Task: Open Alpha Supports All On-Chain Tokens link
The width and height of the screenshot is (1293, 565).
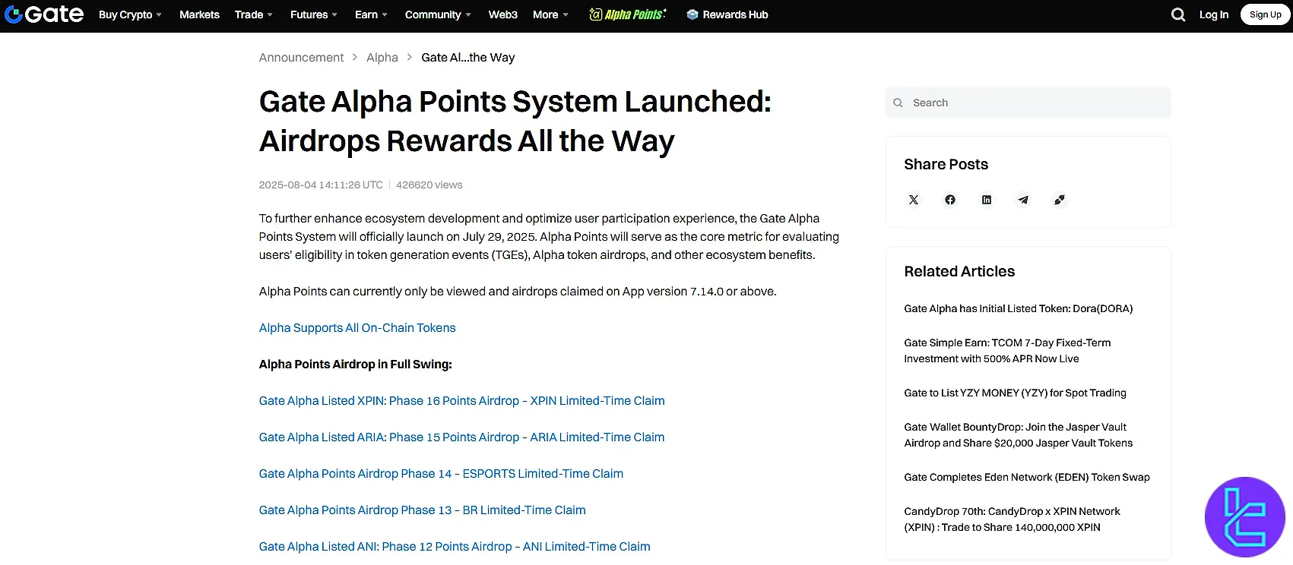Action: pos(357,328)
